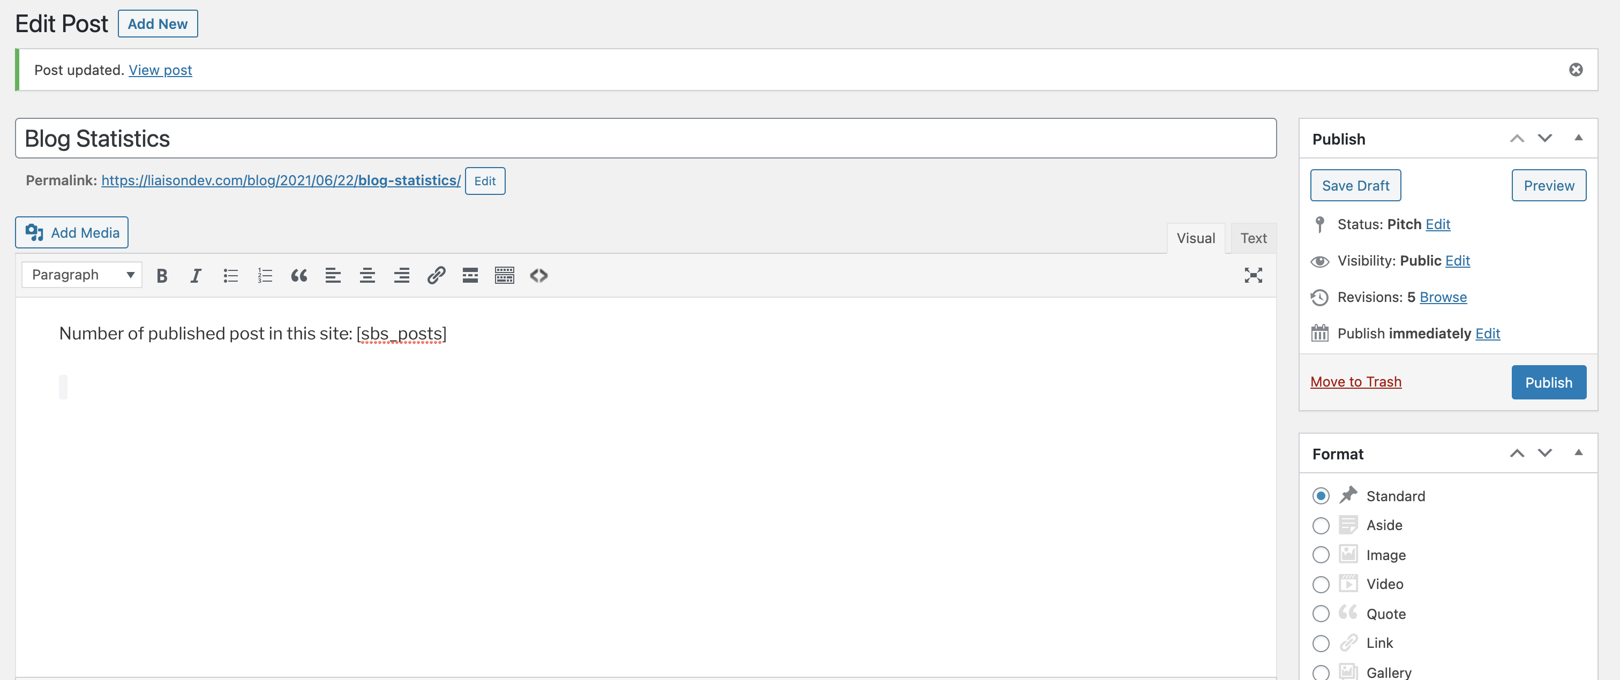Image resolution: width=1620 pixels, height=680 pixels.
Task: Open the Paragraph style dropdown
Action: coord(81,274)
